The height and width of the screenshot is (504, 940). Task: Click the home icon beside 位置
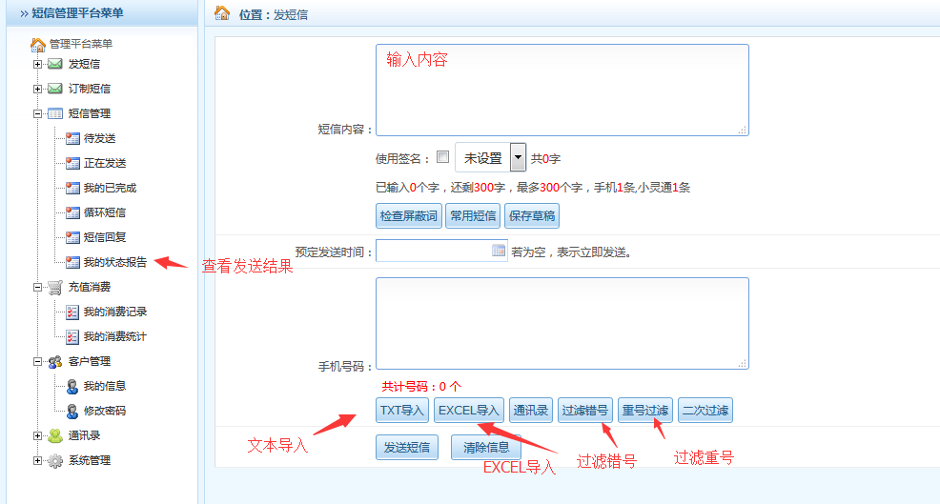[222, 12]
